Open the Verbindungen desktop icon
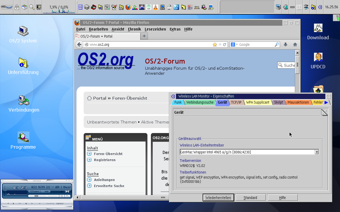Image resolution: width=340 pixels, height=212 pixels. 24,104
